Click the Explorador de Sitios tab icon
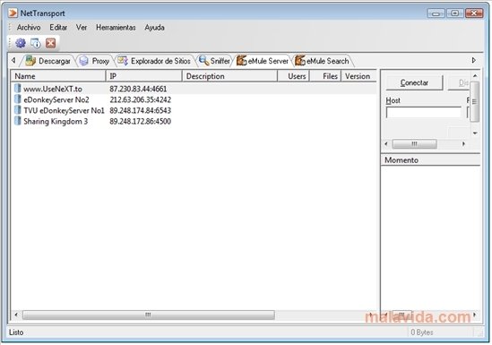The image size is (492, 345). pyautogui.click(x=123, y=61)
